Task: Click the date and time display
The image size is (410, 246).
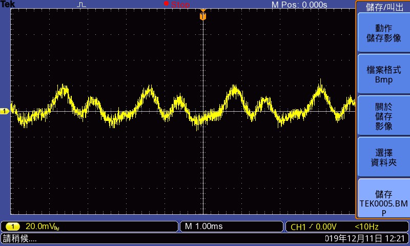Action: pos(366,238)
